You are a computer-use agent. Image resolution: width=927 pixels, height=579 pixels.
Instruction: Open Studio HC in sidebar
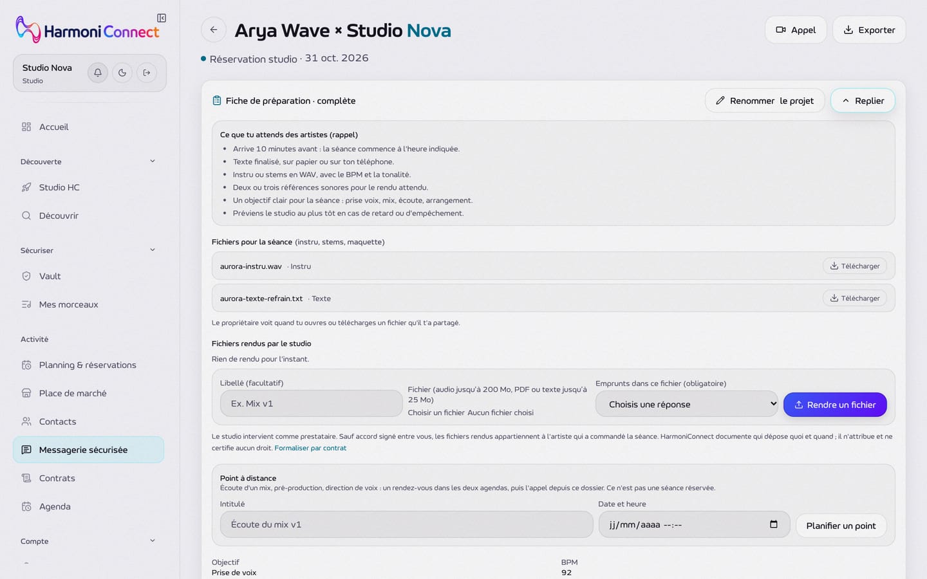pos(88,187)
